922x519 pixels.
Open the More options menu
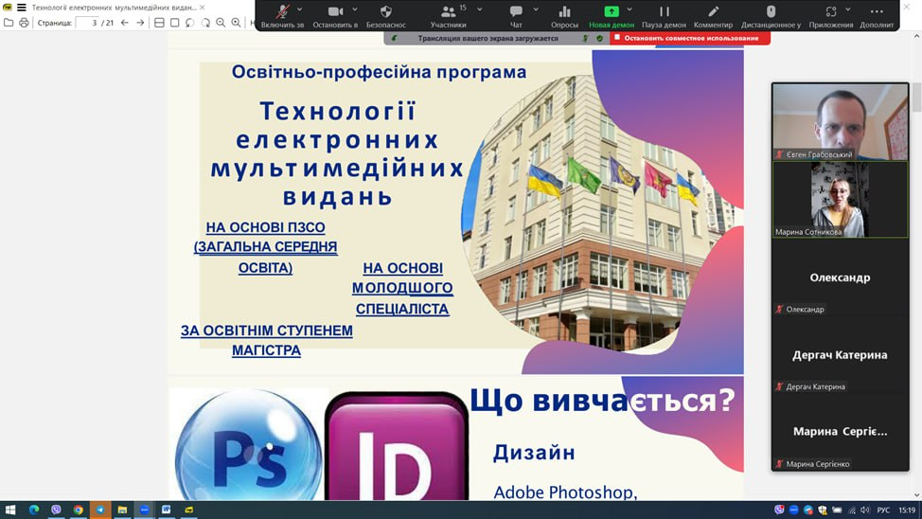[x=877, y=12]
